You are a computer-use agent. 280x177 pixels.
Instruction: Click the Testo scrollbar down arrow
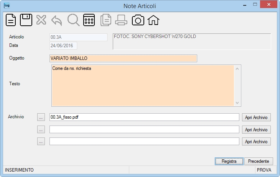[237, 103]
